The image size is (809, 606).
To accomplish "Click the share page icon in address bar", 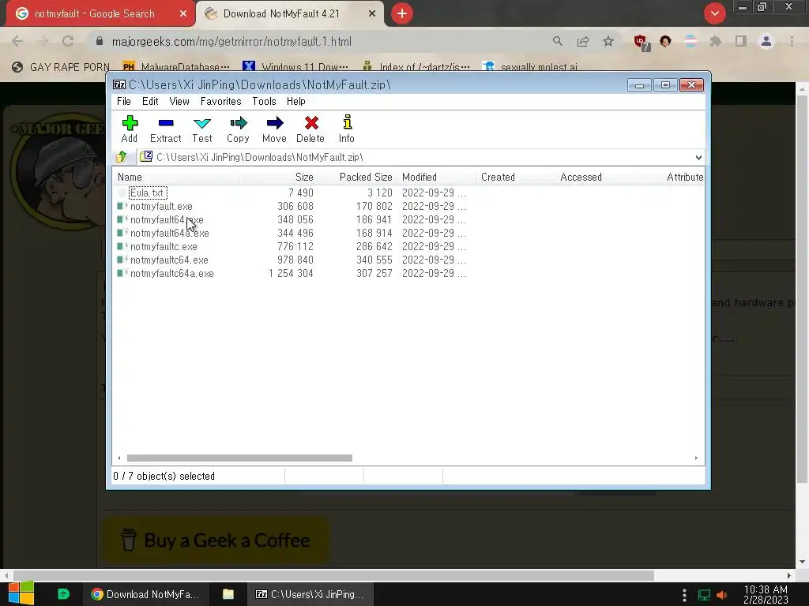I will [583, 41].
